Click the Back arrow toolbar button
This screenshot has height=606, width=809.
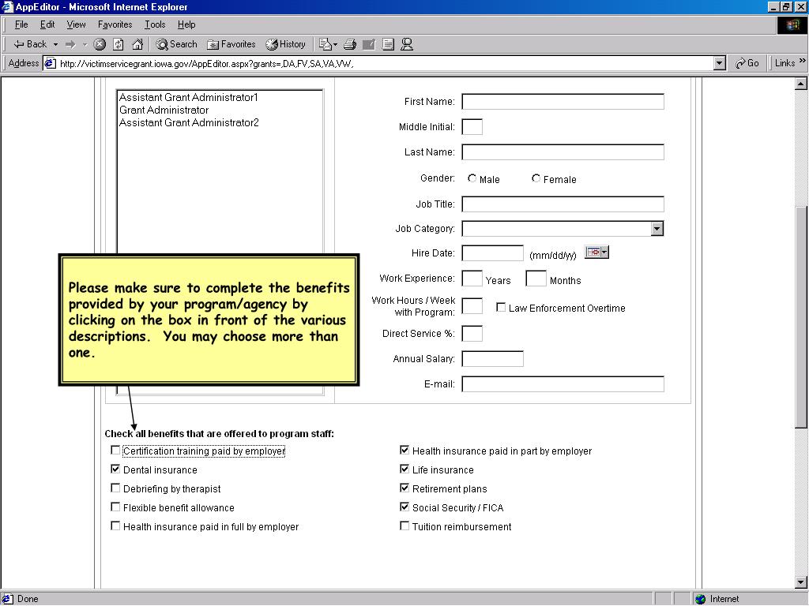(x=29, y=44)
